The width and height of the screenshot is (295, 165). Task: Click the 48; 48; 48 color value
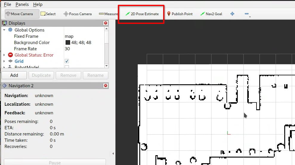point(81,43)
